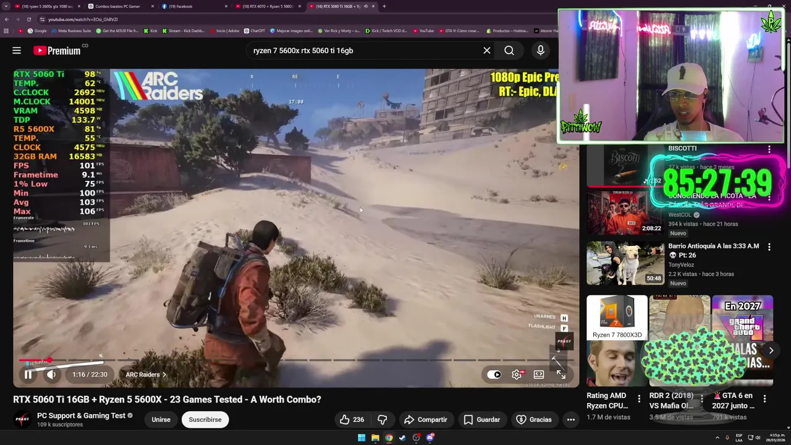Show the next shorts with arrow
791x445 pixels.
coord(771,350)
